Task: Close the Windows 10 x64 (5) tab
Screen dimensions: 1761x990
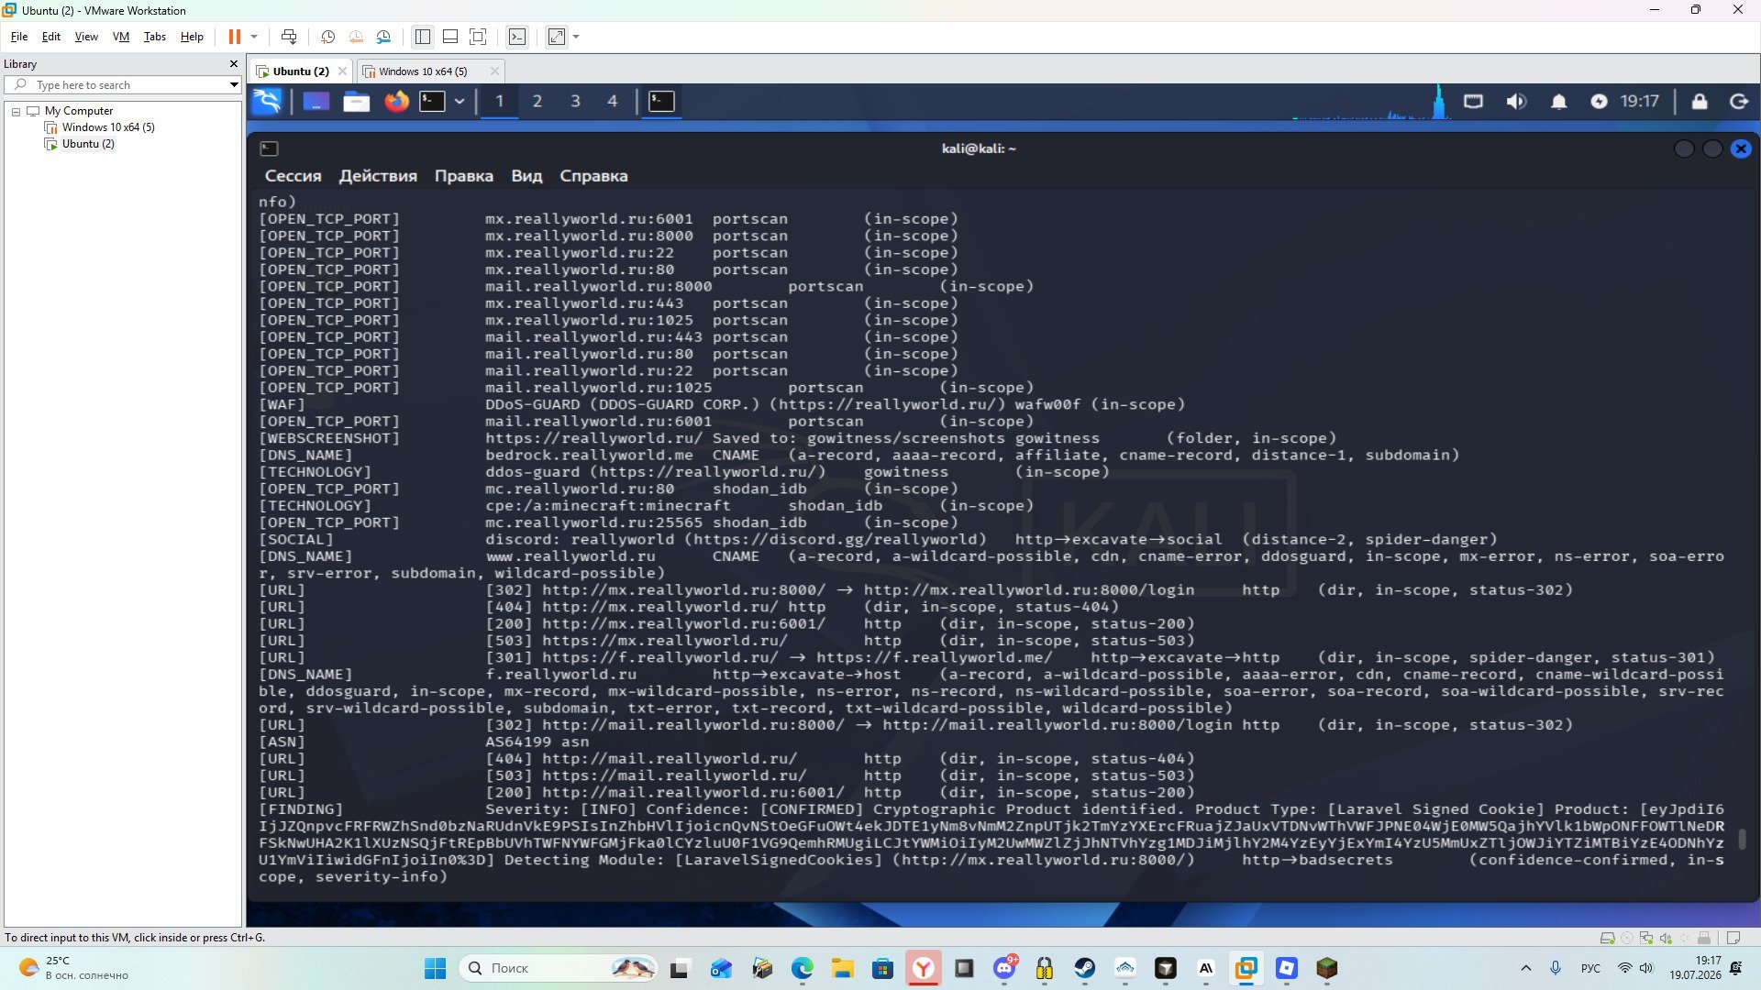Action: (494, 71)
